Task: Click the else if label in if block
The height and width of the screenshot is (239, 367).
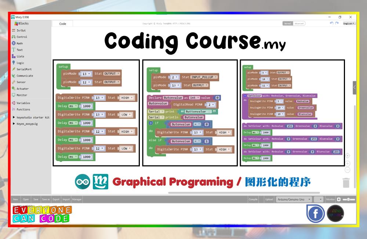Action: tap(155, 140)
